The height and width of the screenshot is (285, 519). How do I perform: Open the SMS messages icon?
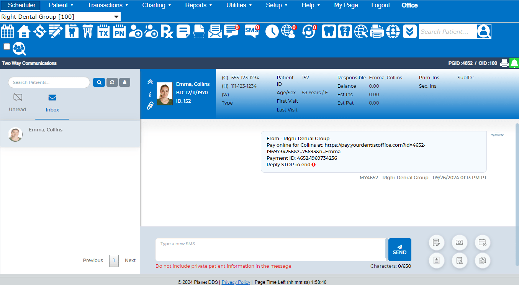[x=251, y=31]
